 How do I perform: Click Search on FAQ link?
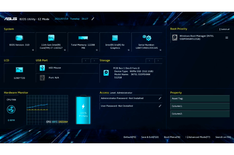point(223,137)
